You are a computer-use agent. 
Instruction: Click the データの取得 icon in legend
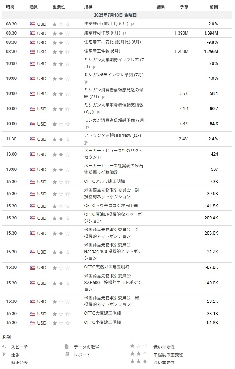pyautogui.click(x=67, y=346)
